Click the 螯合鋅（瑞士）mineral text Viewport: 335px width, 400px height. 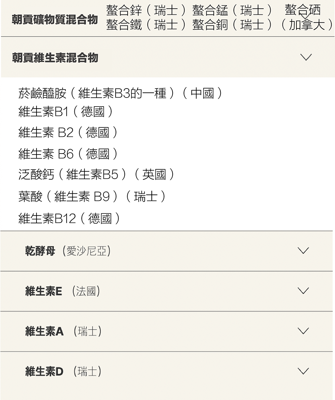[x=146, y=11]
